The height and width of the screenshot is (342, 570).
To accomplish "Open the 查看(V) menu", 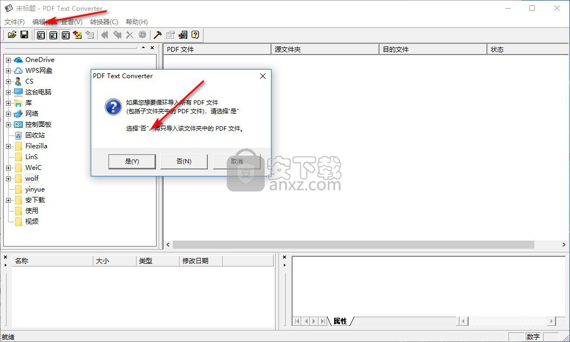I will coord(72,22).
